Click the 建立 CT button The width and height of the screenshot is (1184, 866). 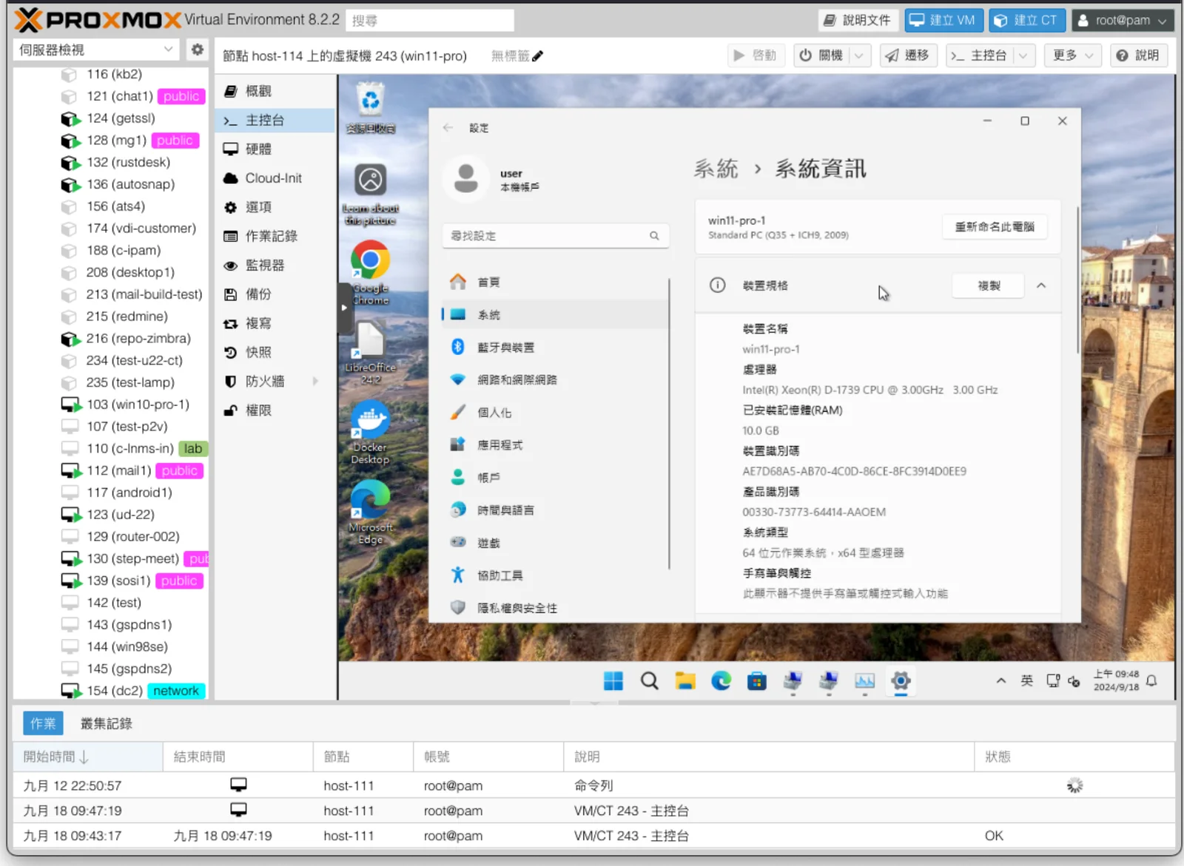click(1026, 20)
